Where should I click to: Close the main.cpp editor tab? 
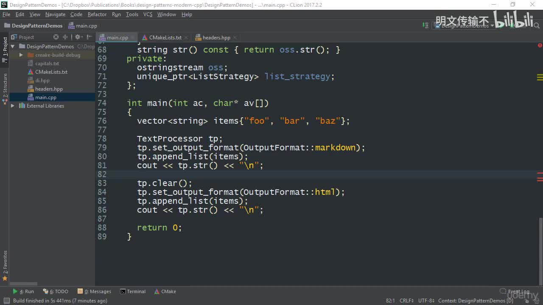(x=132, y=38)
